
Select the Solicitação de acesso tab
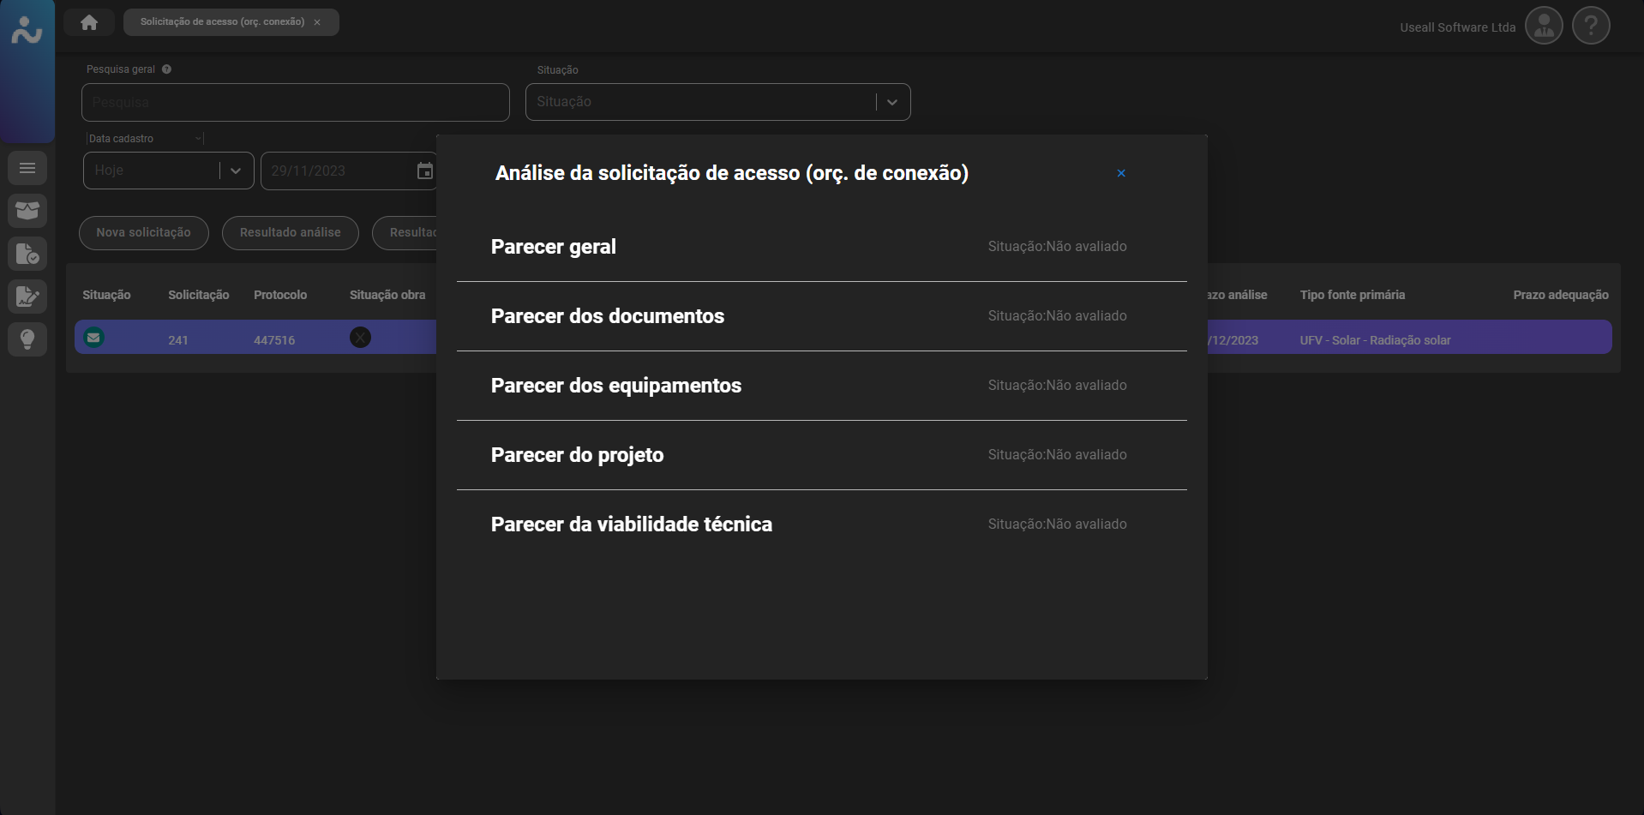[222, 22]
